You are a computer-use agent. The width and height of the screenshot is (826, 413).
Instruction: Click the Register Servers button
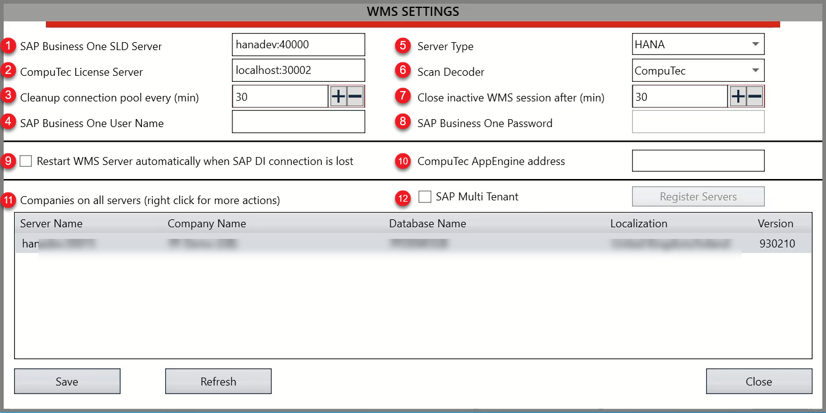(x=698, y=196)
